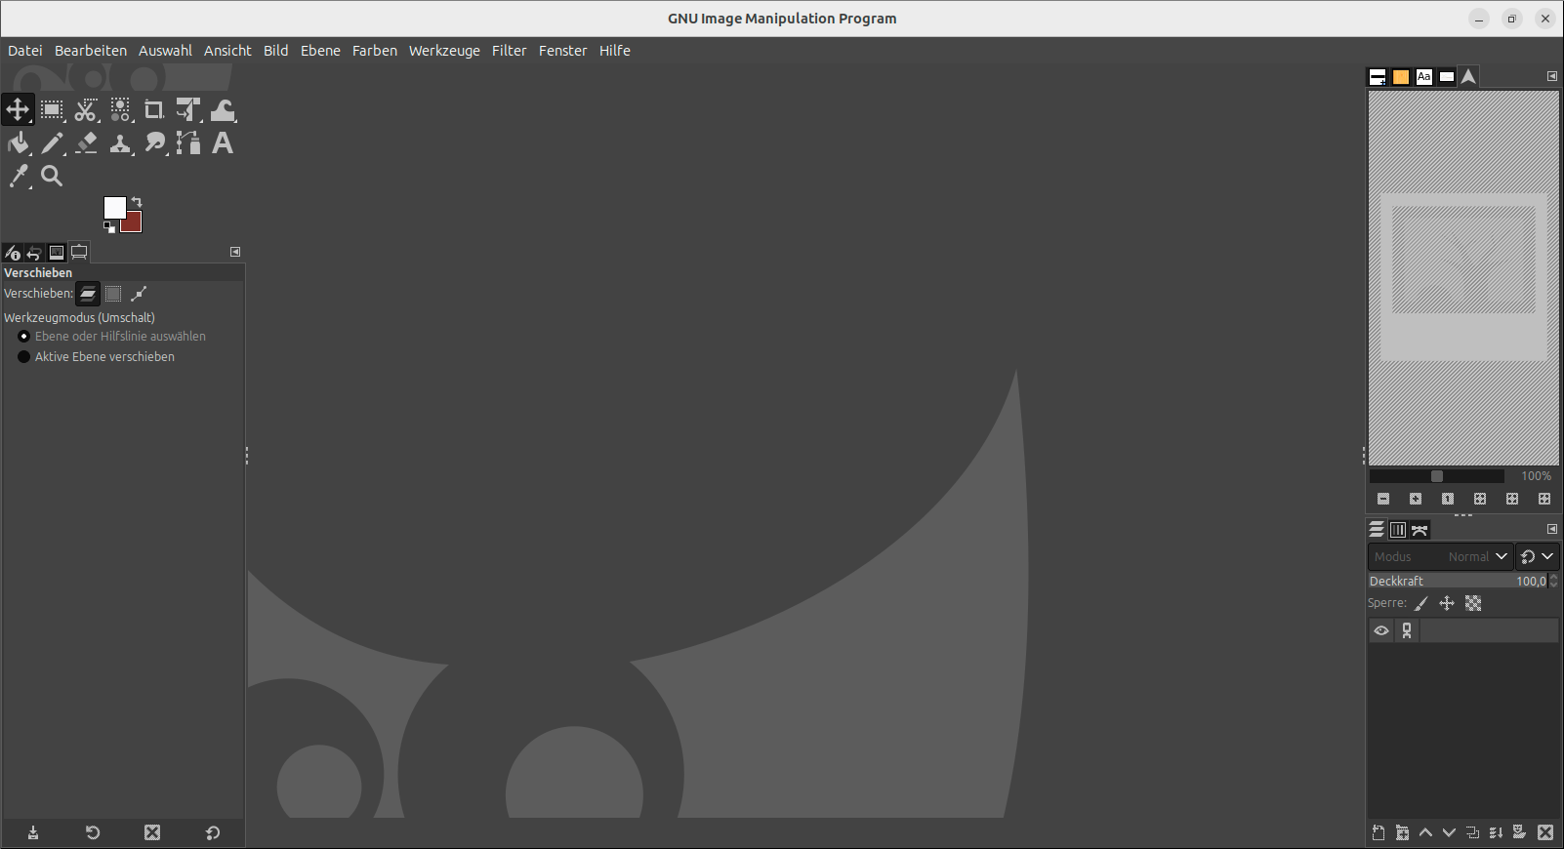Select the Warp Transform tool

(223, 109)
